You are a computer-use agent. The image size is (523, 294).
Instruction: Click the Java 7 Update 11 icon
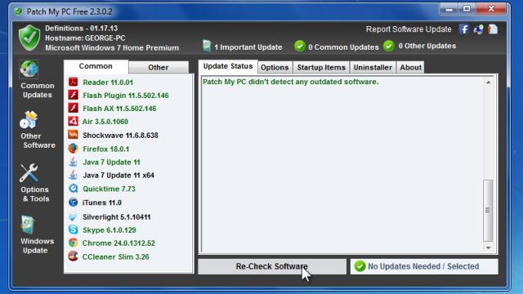73,162
